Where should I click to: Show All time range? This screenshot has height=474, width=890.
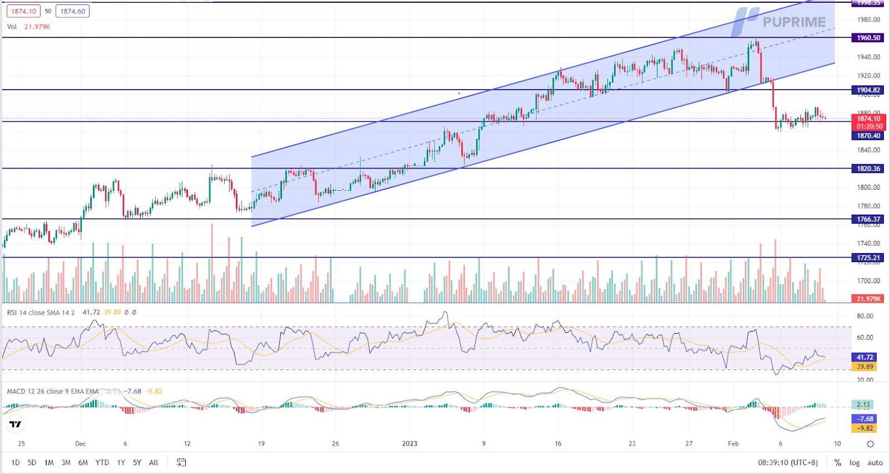(x=154, y=462)
